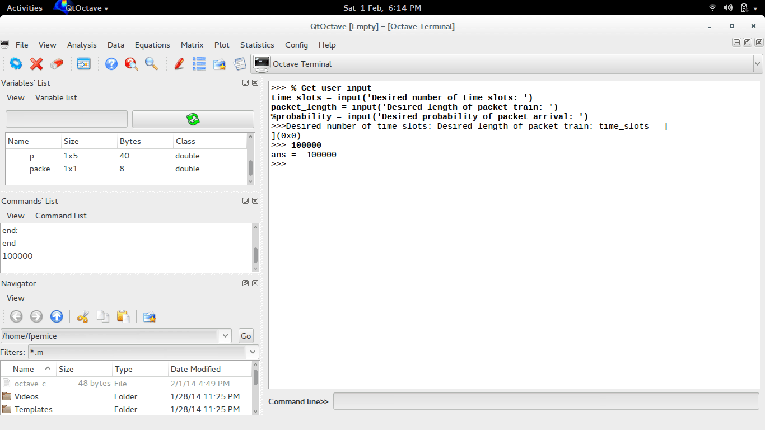Viewport: 765px width, 430px height.
Task: Go forward in the Navigator
Action: [36, 316]
